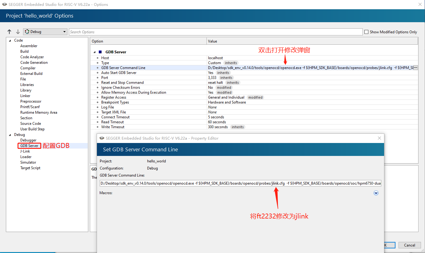Select Section in the options tree

coord(26,118)
